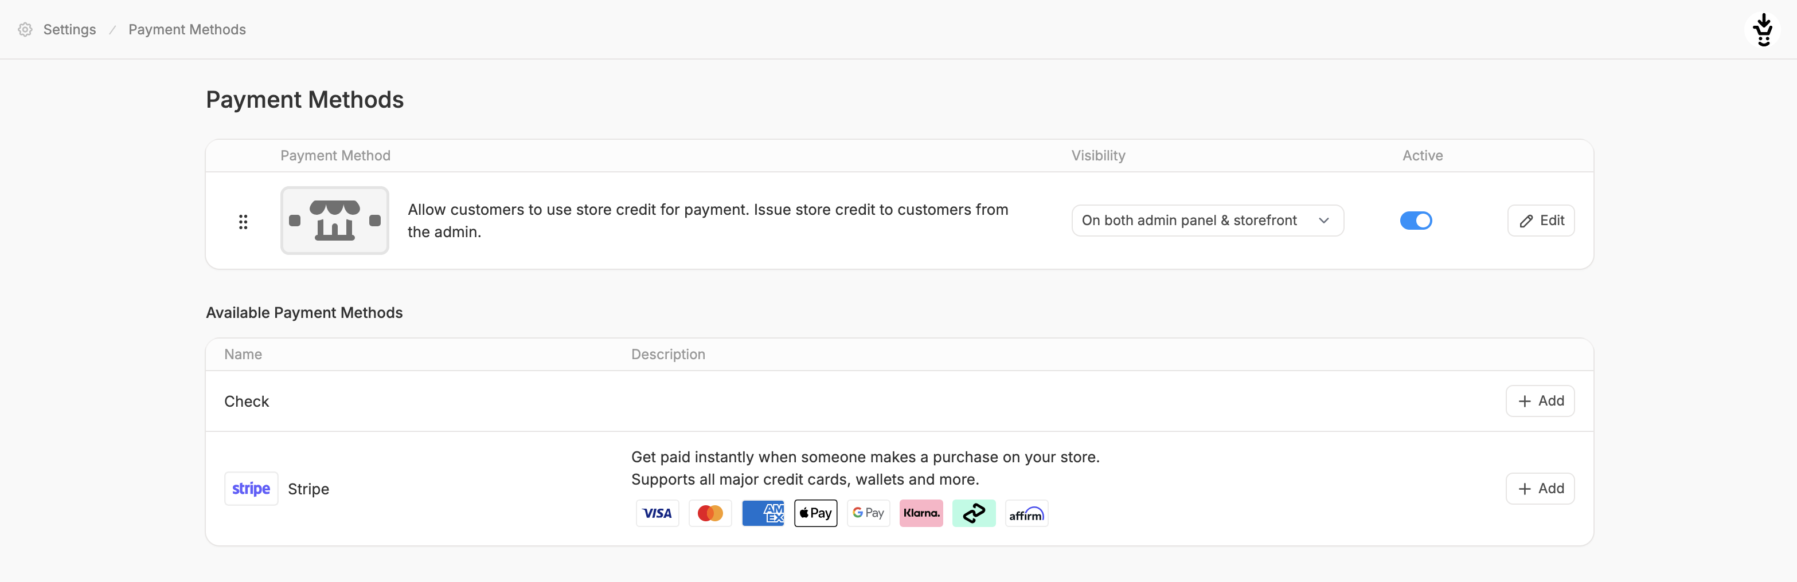
Task: Click the 'Name' column header
Action: tap(243, 354)
